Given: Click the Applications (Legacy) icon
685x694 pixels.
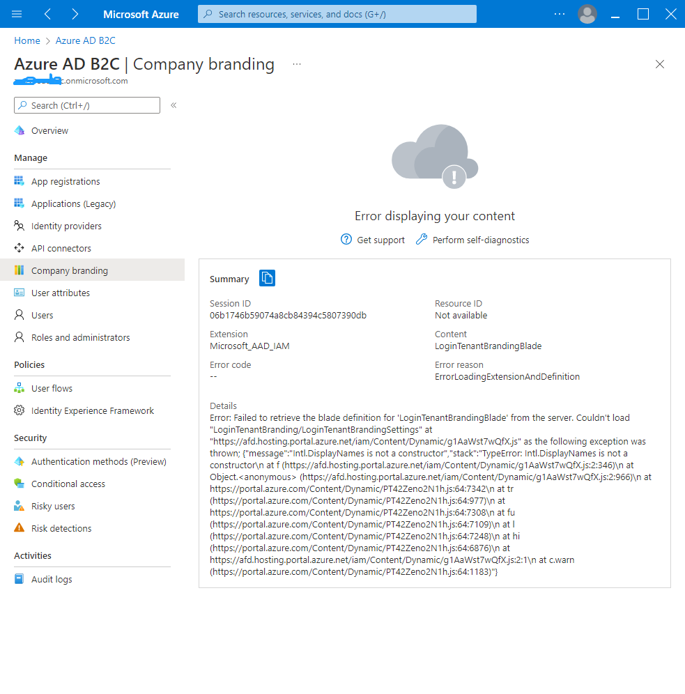Looking at the screenshot, I should click(19, 203).
